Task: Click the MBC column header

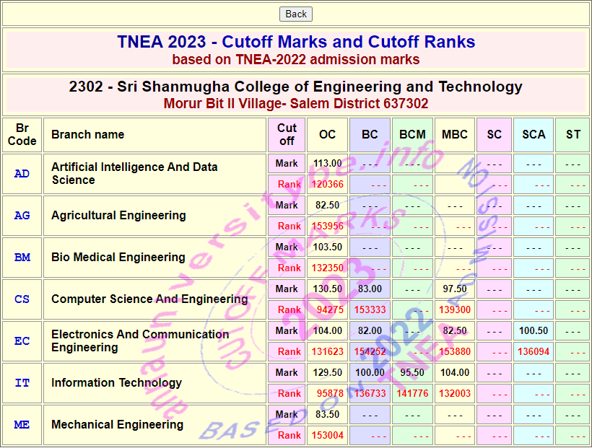Action: (x=455, y=135)
